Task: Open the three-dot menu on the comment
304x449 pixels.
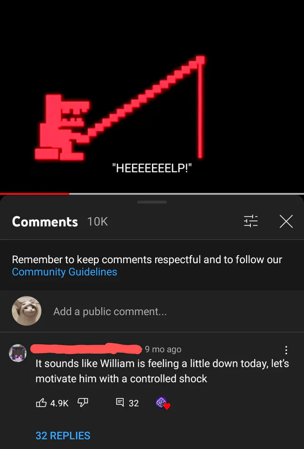Action: (x=286, y=350)
